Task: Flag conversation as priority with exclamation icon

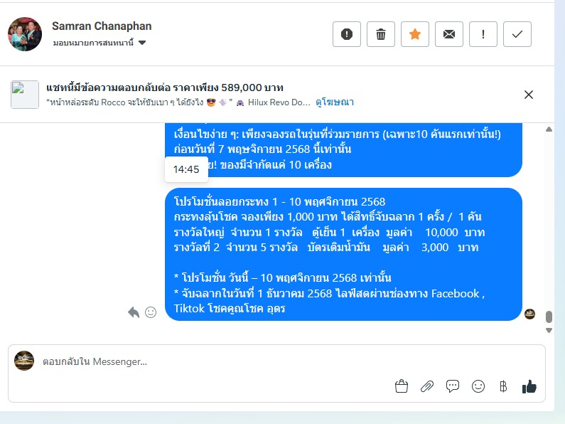Action: 483,34
